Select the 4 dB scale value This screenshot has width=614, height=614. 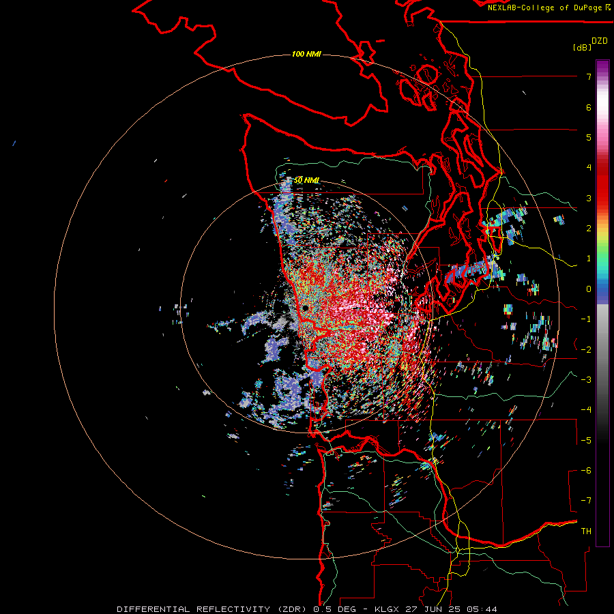click(589, 168)
